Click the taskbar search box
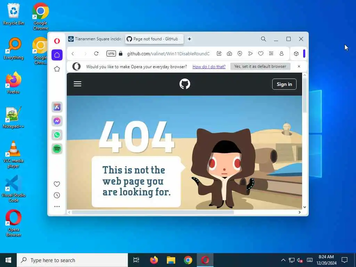The width and height of the screenshot is (356, 267). click(x=72, y=260)
